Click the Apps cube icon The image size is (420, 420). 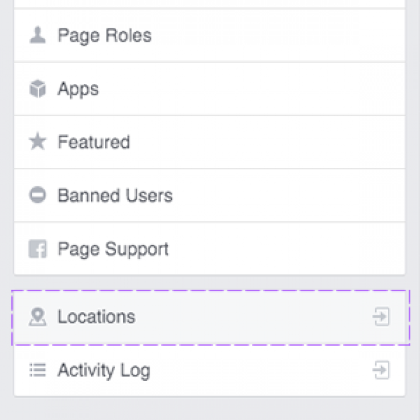(x=37, y=88)
